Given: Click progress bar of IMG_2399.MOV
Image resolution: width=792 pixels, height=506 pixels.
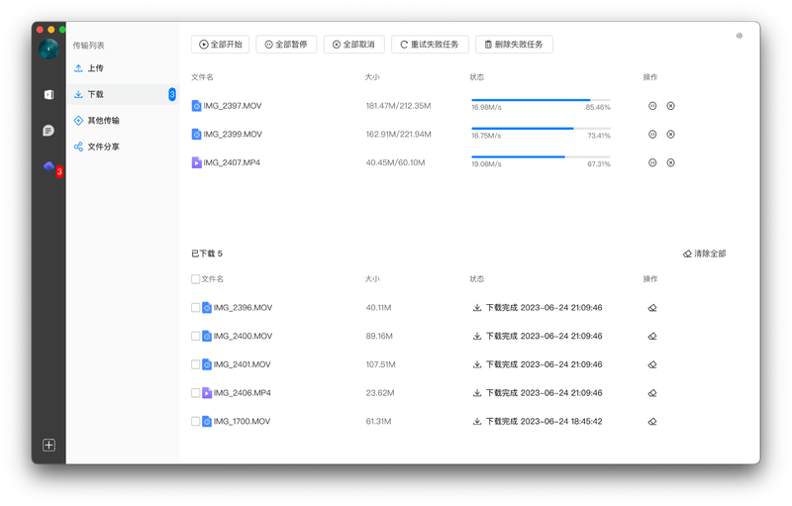Looking at the screenshot, I should point(541,129).
